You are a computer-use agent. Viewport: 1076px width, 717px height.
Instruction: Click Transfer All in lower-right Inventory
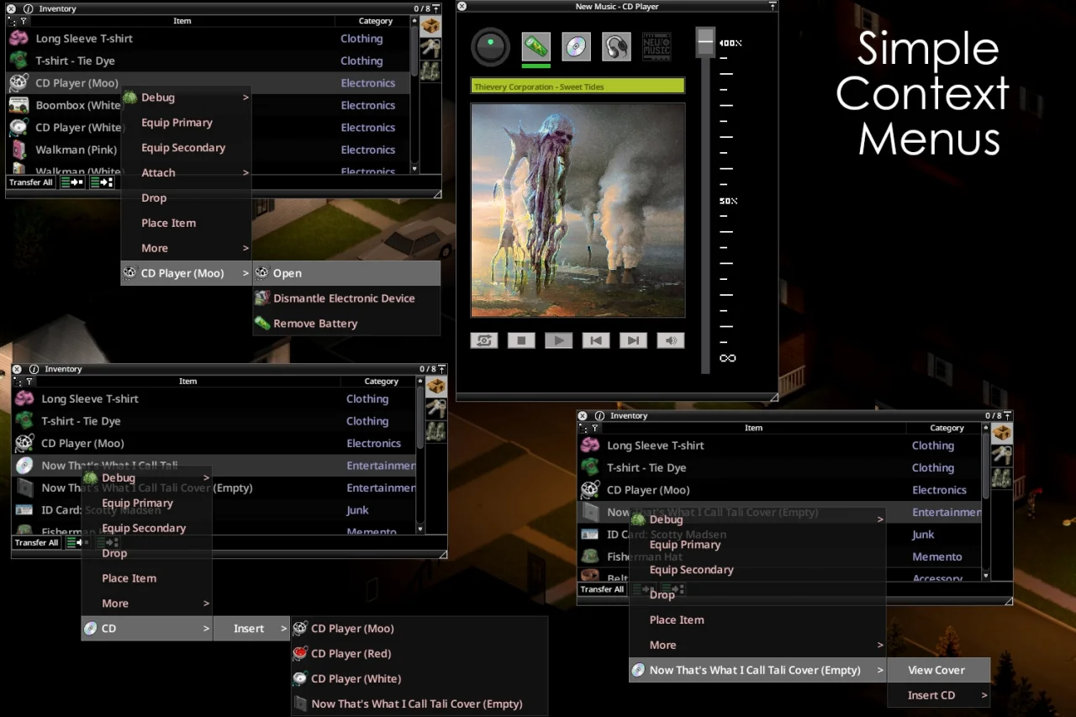[602, 589]
